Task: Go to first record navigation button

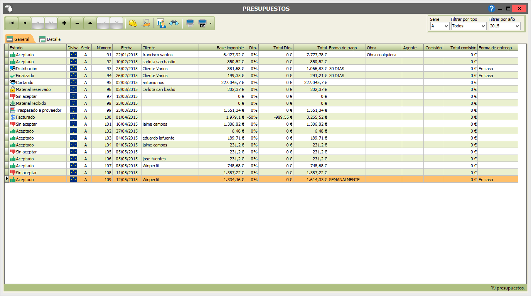Action: point(12,23)
